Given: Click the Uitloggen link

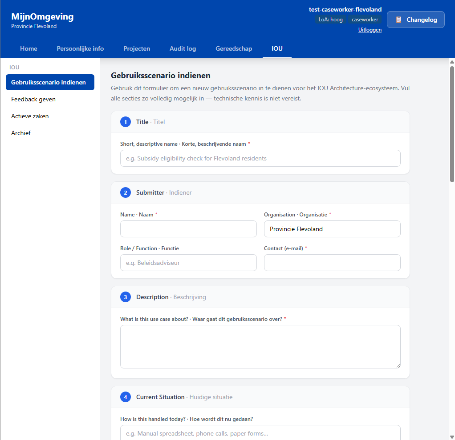Looking at the screenshot, I should [x=370, y=30].
